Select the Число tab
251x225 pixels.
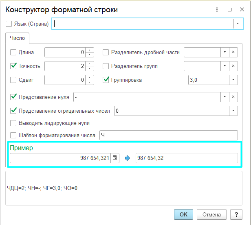[18, 38]
